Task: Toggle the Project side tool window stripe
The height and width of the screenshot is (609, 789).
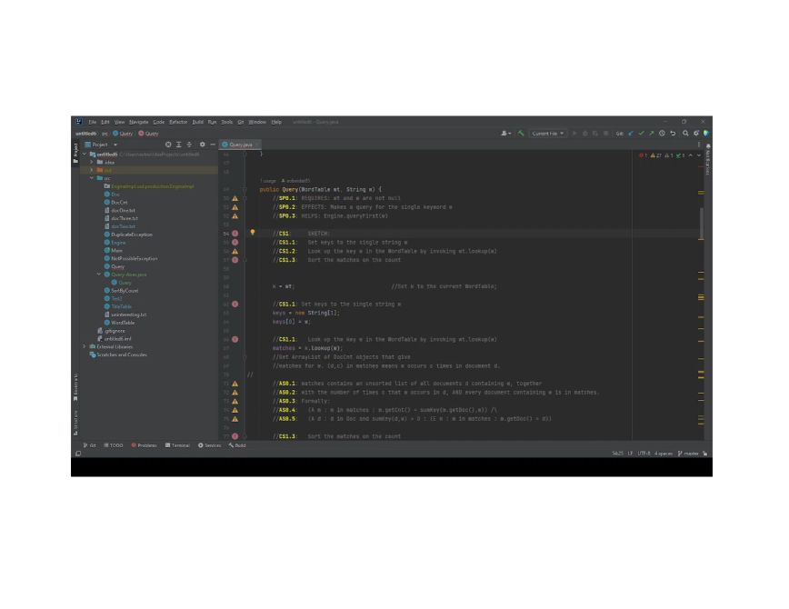Action: [x=75, y=153]
